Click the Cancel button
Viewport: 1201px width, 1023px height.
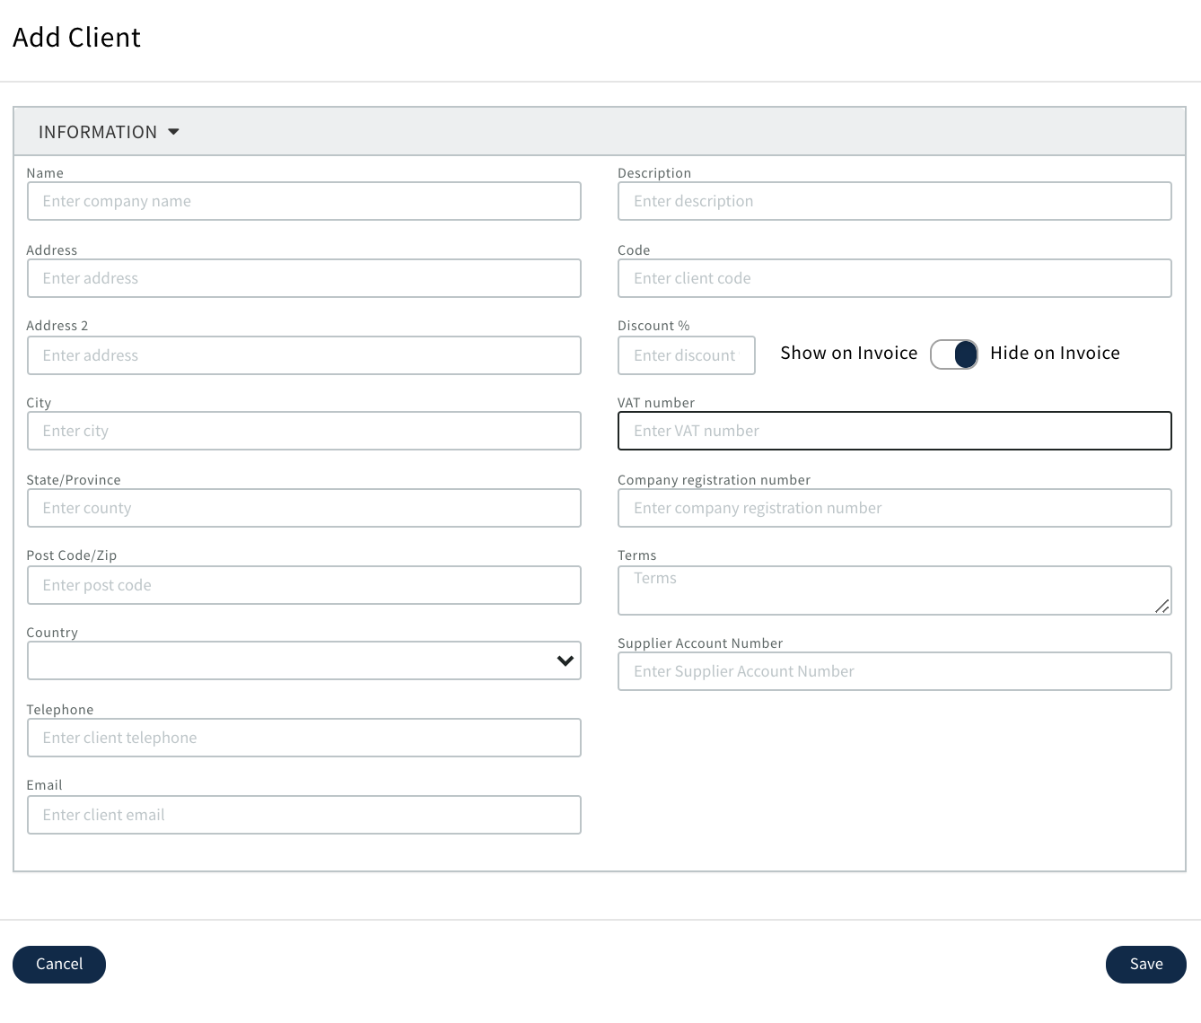point(59,965)
